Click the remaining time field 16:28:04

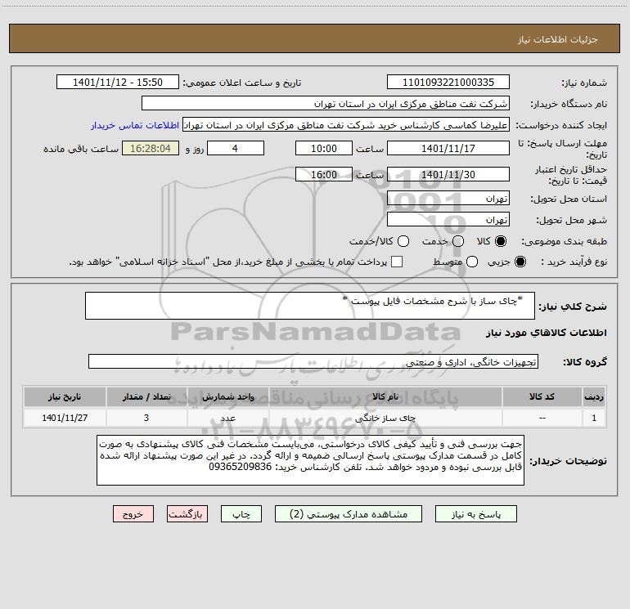click(151, 148)
